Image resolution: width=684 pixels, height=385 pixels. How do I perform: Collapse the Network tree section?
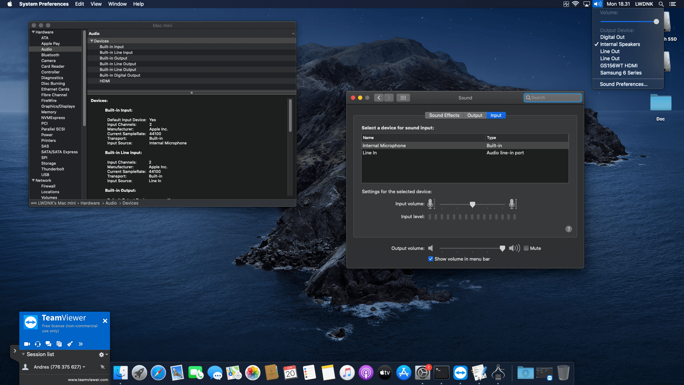point(33,180)
